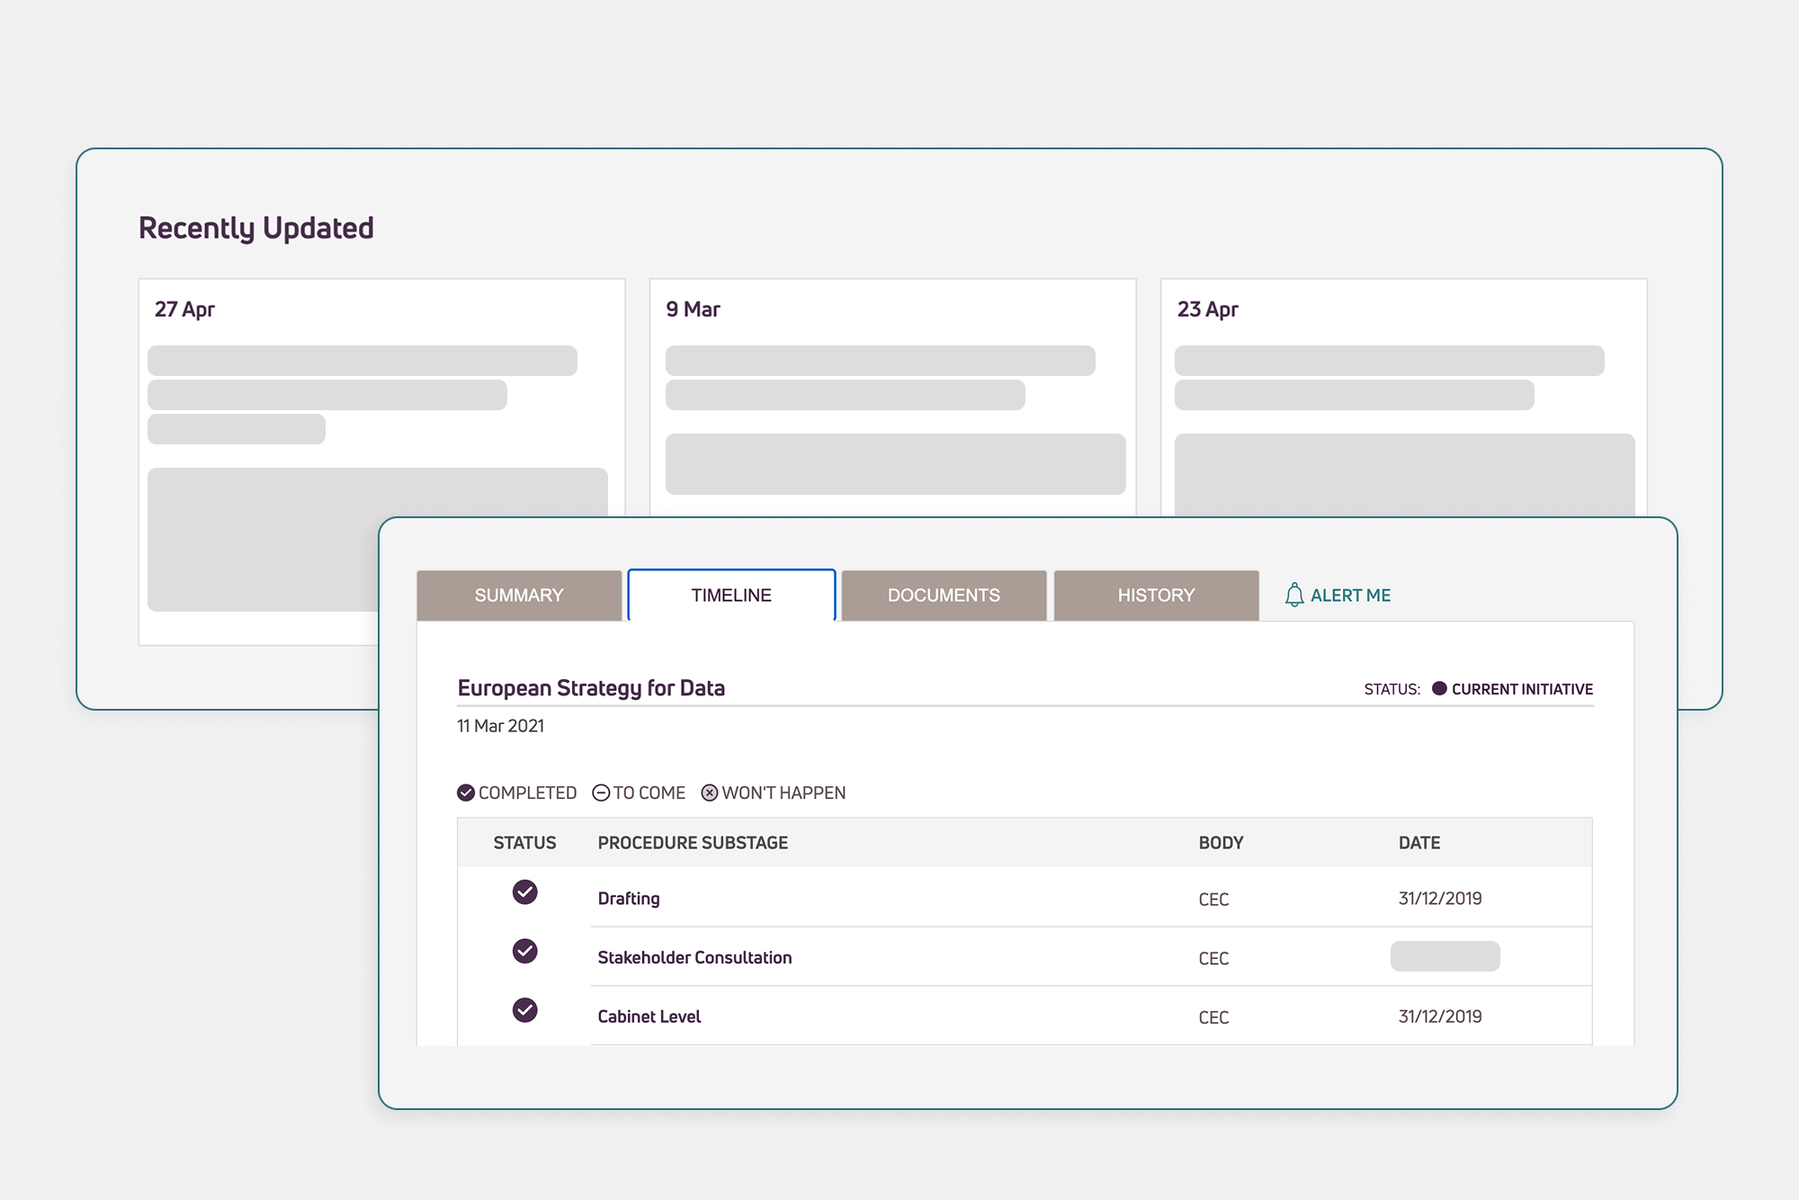Screen dimensions: 1799x1200
Task: Open the Documents tab
Action: tap(944, 596)
